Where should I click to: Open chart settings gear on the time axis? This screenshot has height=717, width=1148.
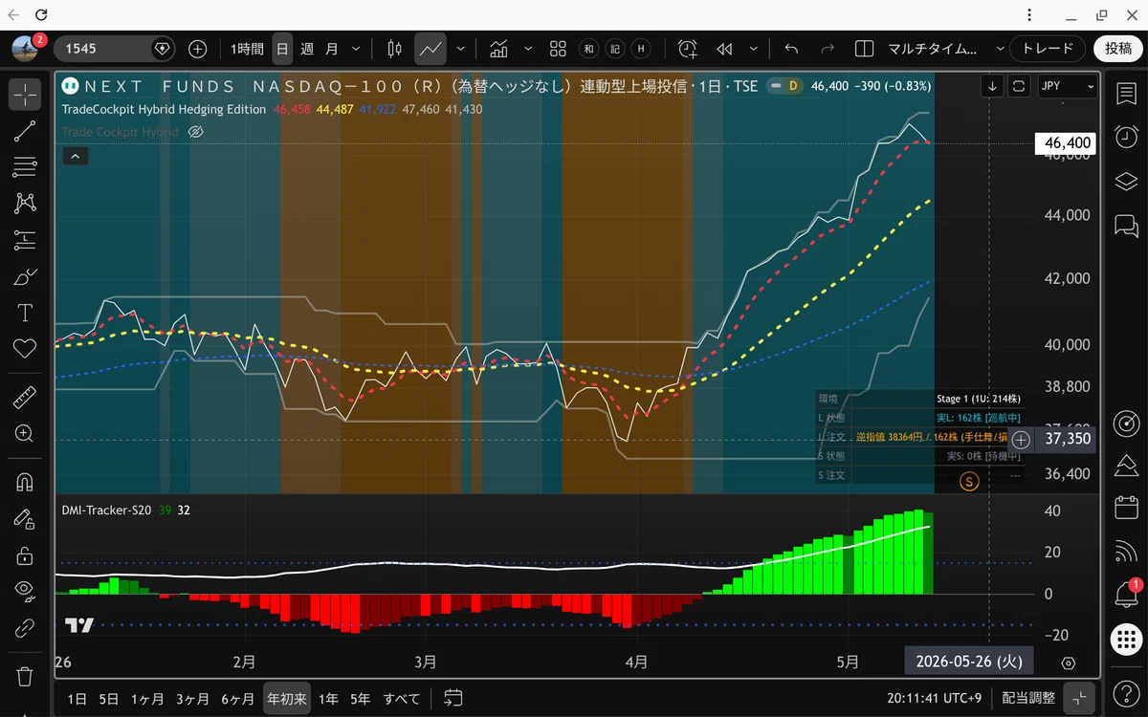[x=1069, y=663]
